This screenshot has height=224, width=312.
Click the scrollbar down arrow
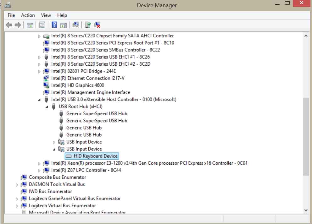306,210
